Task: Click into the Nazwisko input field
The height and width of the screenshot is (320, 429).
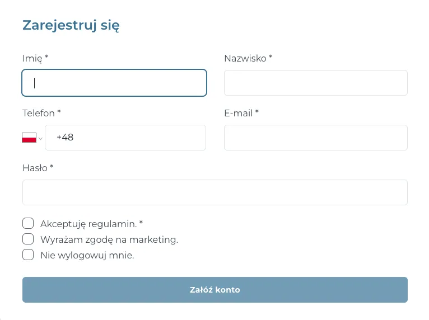Action: point(315,83)
